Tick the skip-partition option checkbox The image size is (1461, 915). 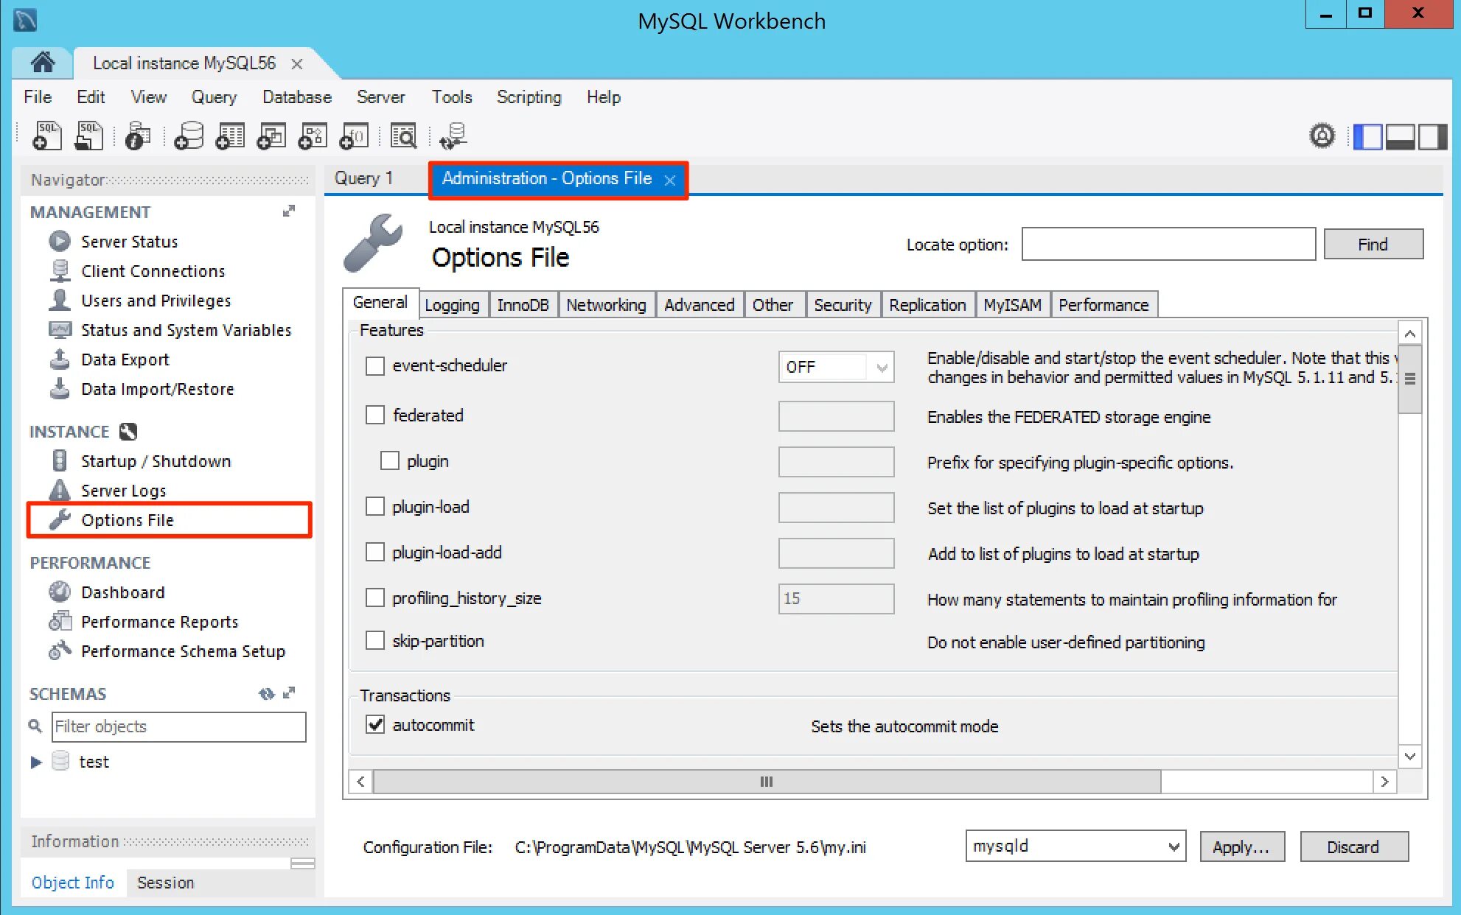[375, 641]
